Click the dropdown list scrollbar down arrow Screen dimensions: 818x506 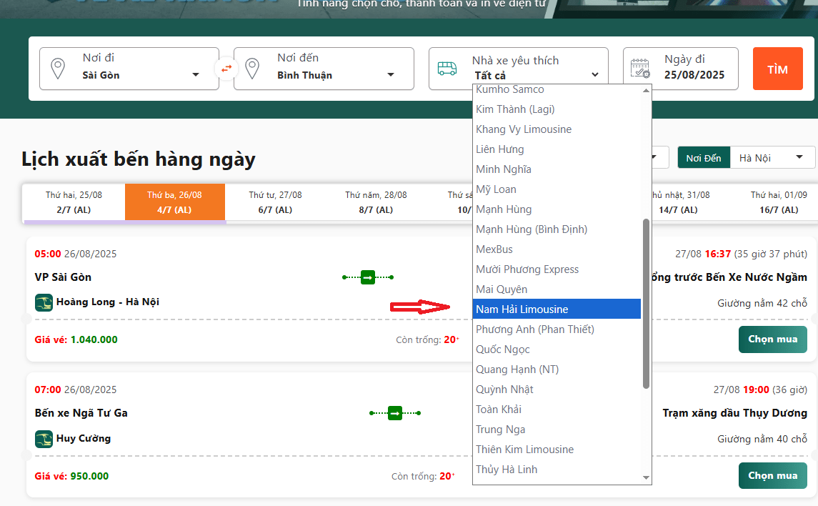(647, 477)
